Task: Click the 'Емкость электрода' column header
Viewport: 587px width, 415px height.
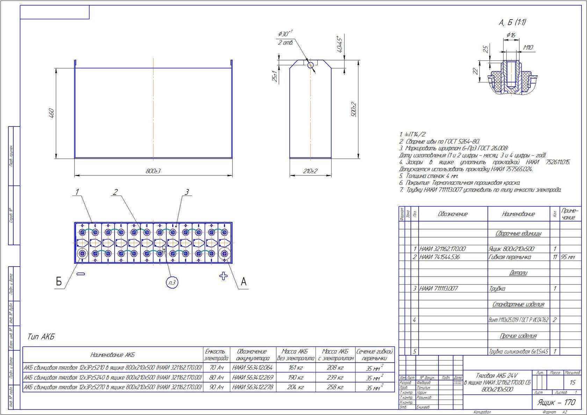Action: click(216, 355)
